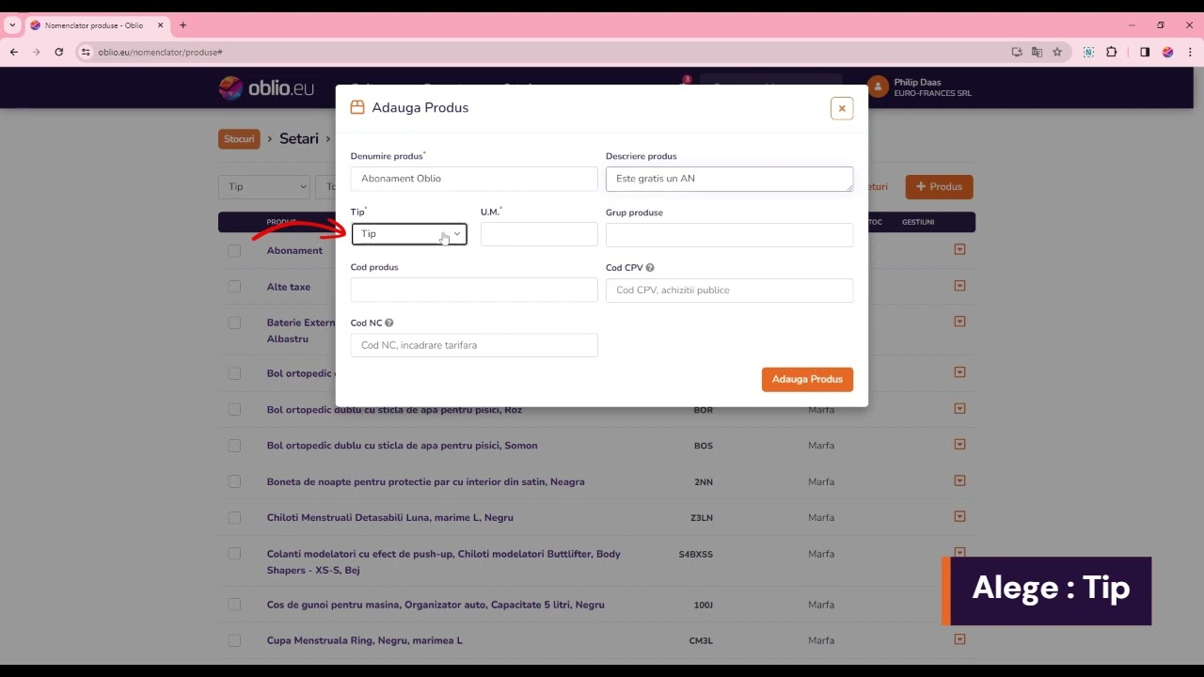Click the Stocuri breadcrumb button

pos(239,139)
